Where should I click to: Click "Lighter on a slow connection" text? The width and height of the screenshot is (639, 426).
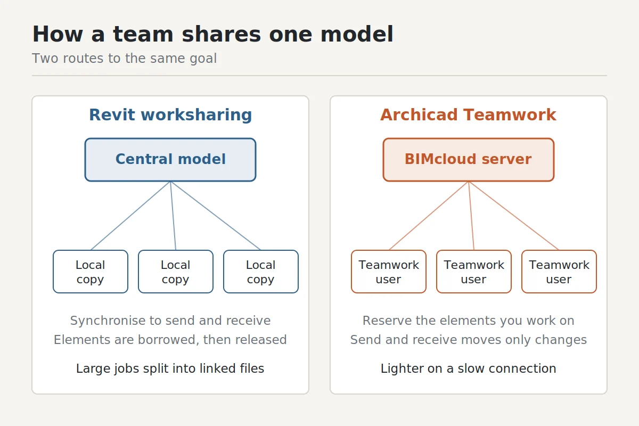tap(469, 368)
